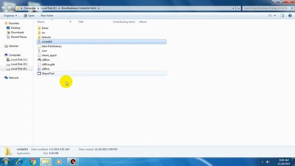Launch Internet Explorer from taskbar

[19, 162]
